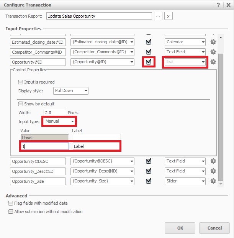Click the OK button
The width and height of the screenshot is (234, 238).
coord(180,228)
